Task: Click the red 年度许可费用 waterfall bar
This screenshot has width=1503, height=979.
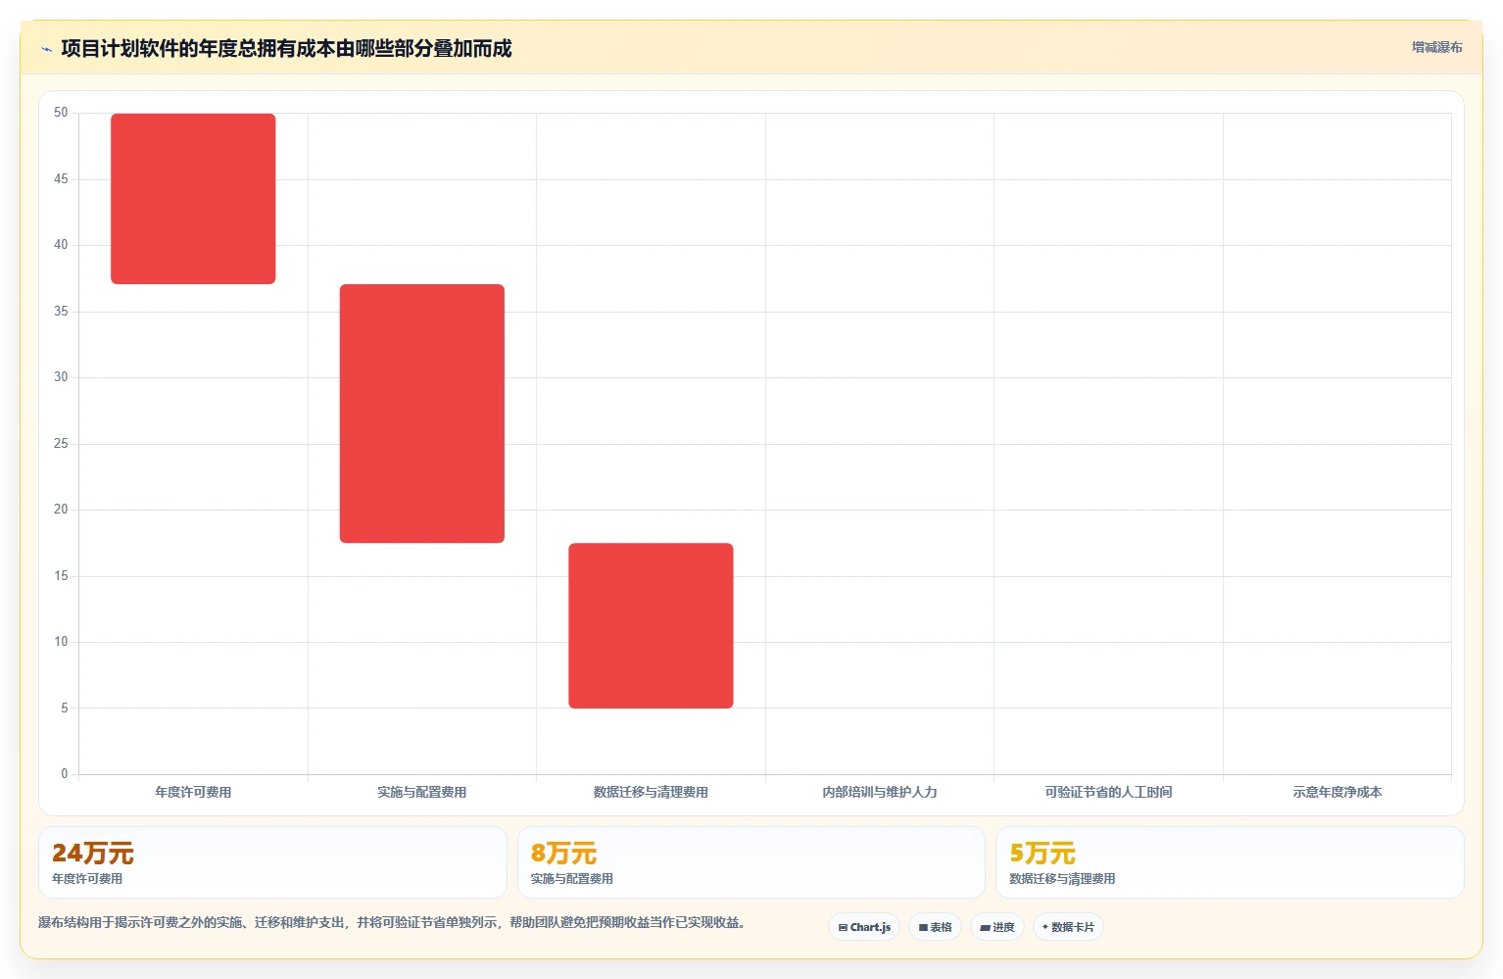Action: pos(193,199)
